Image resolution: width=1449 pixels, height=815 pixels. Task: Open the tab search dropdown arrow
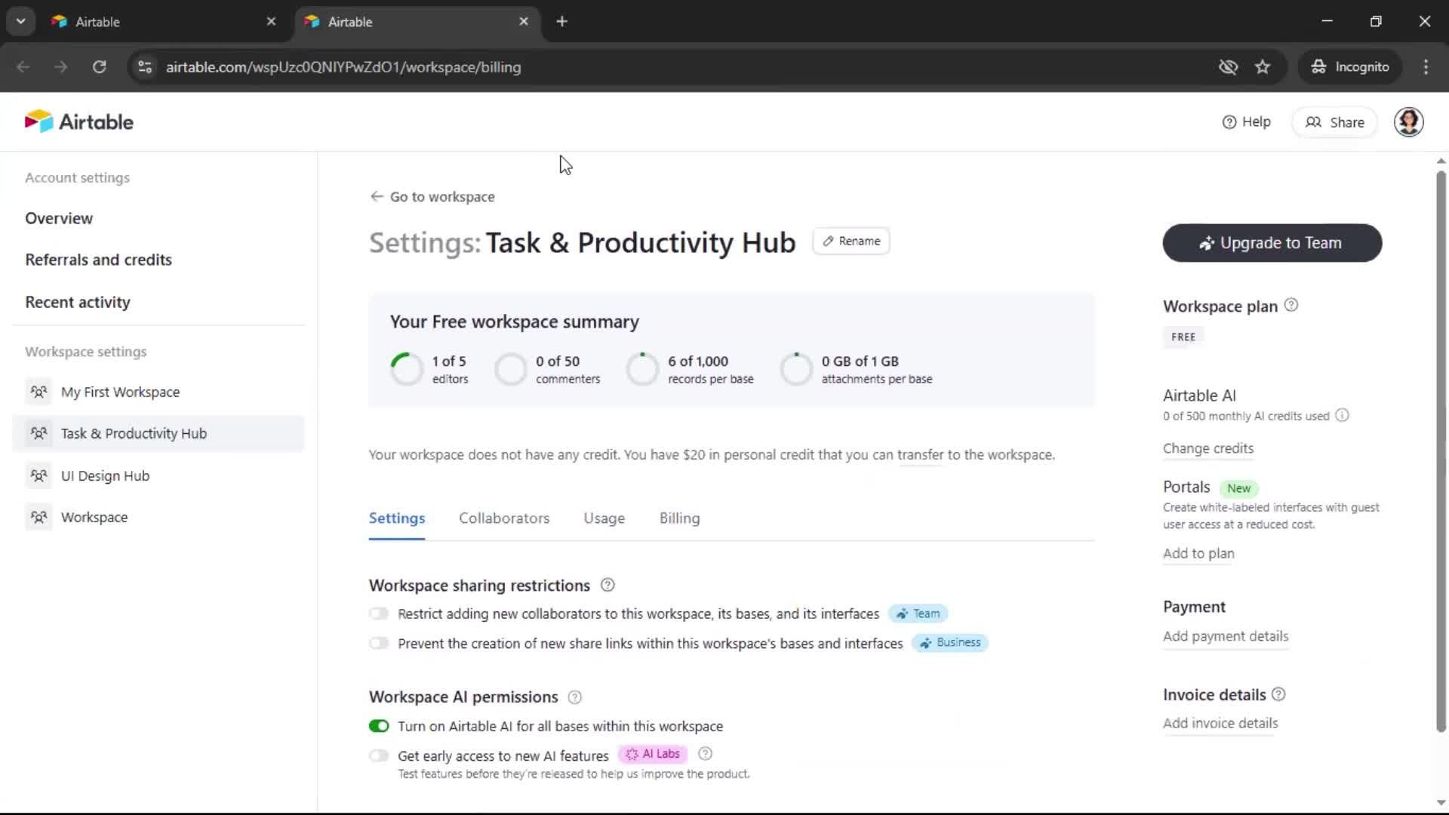tap(21, 22)
